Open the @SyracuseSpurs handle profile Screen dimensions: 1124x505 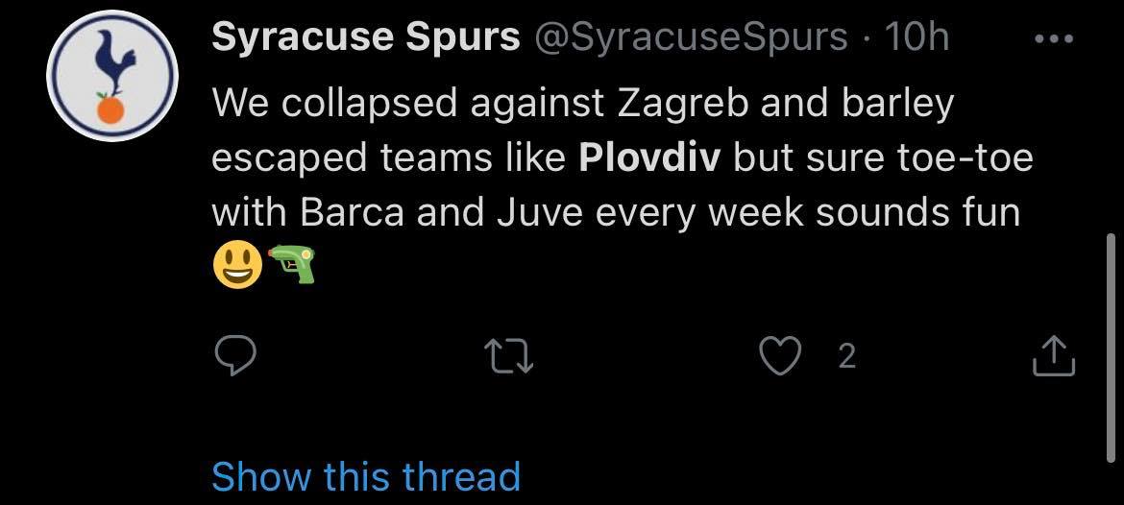(691, 37)
